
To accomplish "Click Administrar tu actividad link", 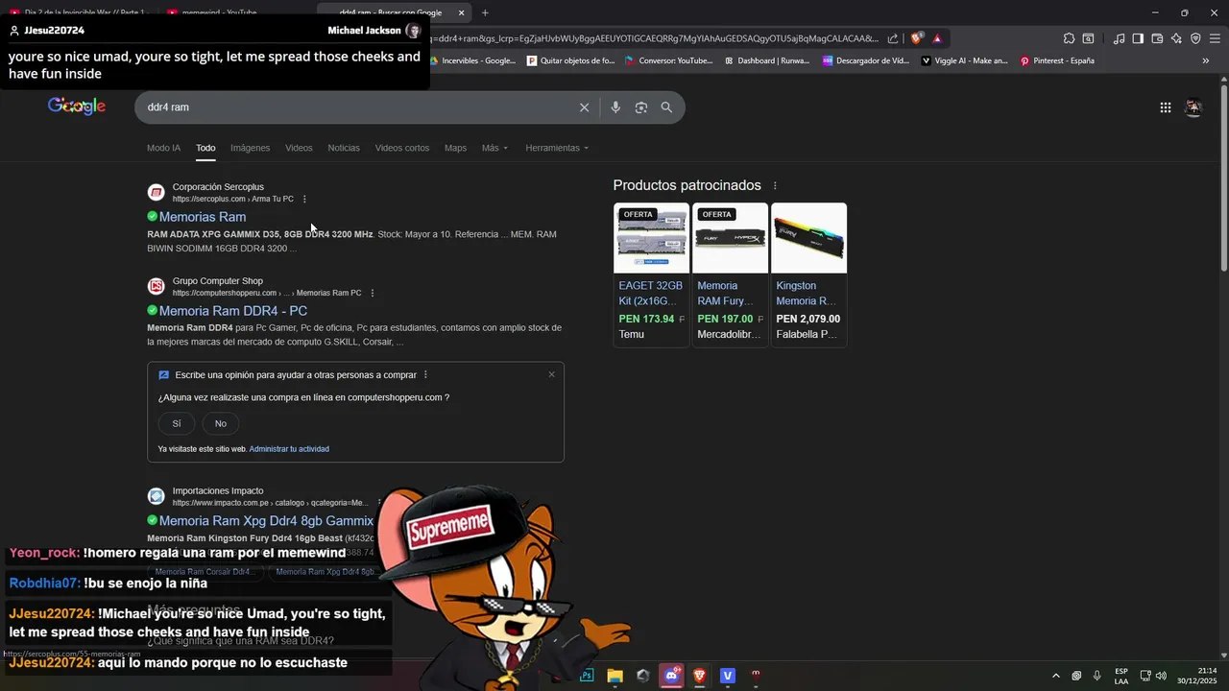I will click(x=289, y=449).
